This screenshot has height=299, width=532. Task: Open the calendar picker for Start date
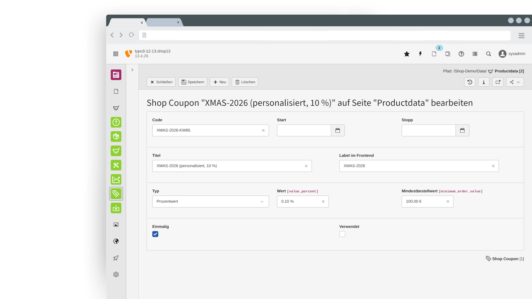[x=337, y=131]
